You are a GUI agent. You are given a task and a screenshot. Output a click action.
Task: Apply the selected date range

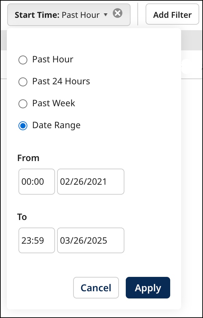pyautogui.click(x=148, y=288)
